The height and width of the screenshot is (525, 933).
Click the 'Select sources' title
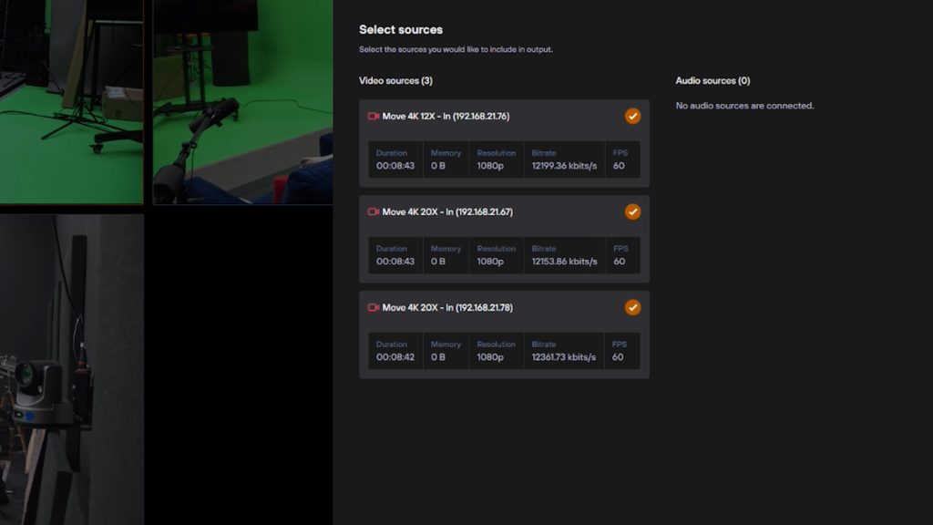401,30
